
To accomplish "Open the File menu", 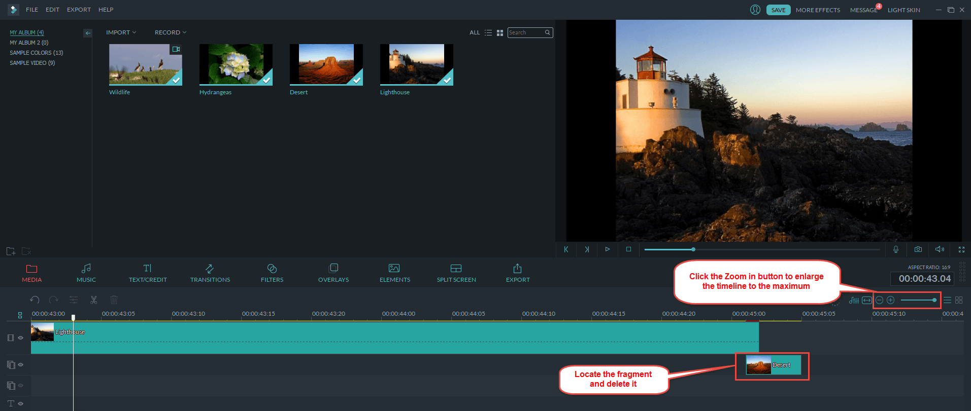I will tap(32, 10).
